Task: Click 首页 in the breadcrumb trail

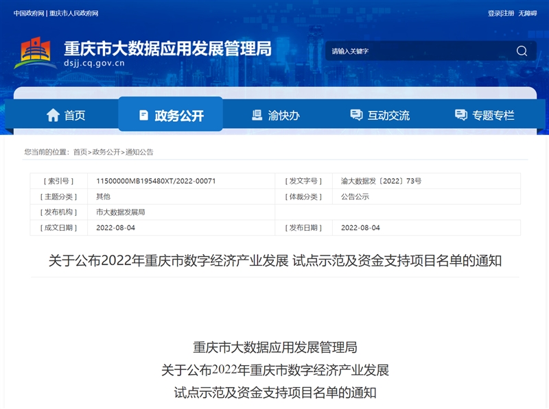Action: [80, 152]
